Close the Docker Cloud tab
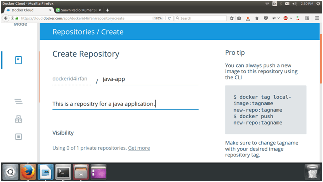 point(50,10)
